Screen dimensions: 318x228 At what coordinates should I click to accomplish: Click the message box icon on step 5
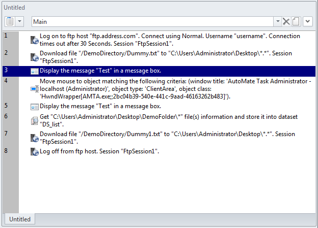35,107
